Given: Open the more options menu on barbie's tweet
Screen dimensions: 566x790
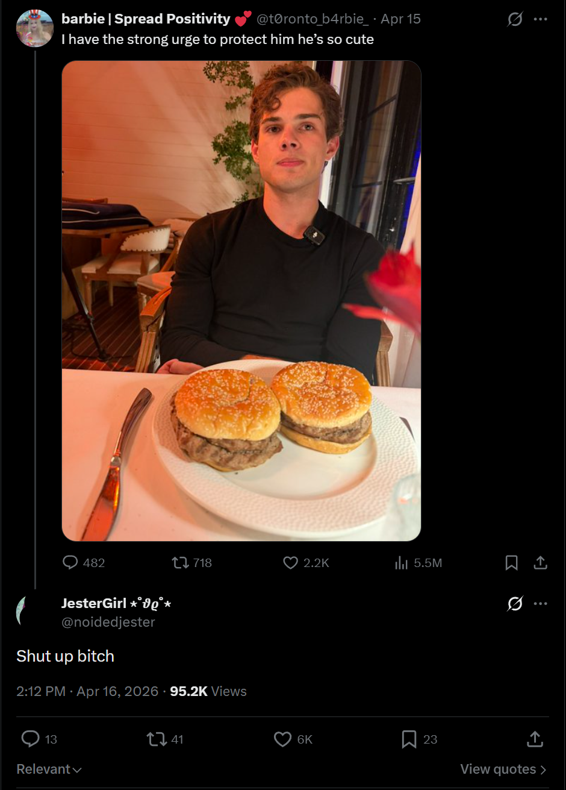Looking at the screenshot, I should [541, 19].
